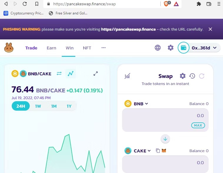This screenshot has width=223, height=173.
Task: Open the Win menu
Action: pyautogui.click(x=69, y=48)
